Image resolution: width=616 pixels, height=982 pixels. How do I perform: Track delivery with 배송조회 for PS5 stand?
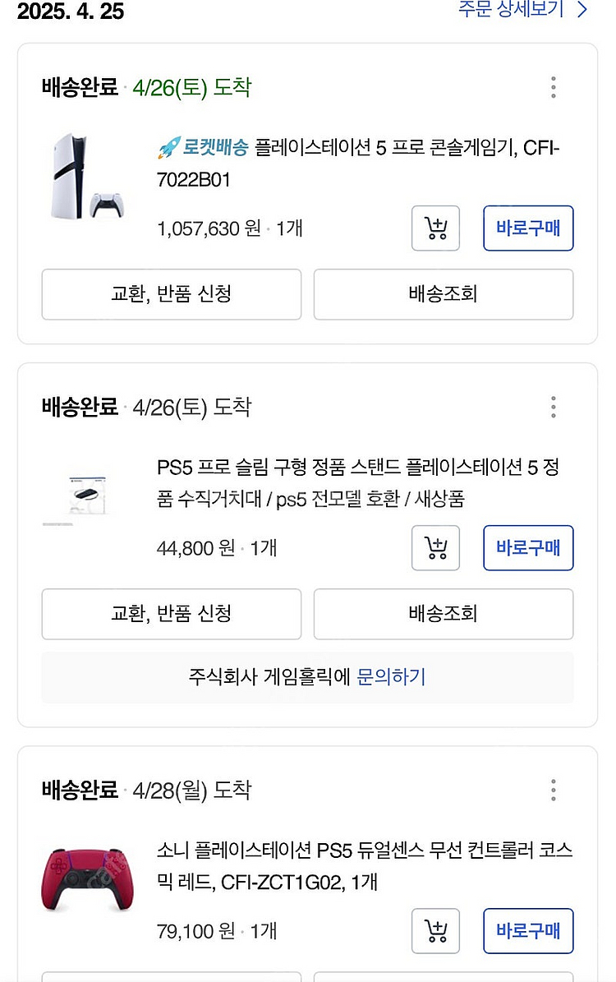point(443,613)
